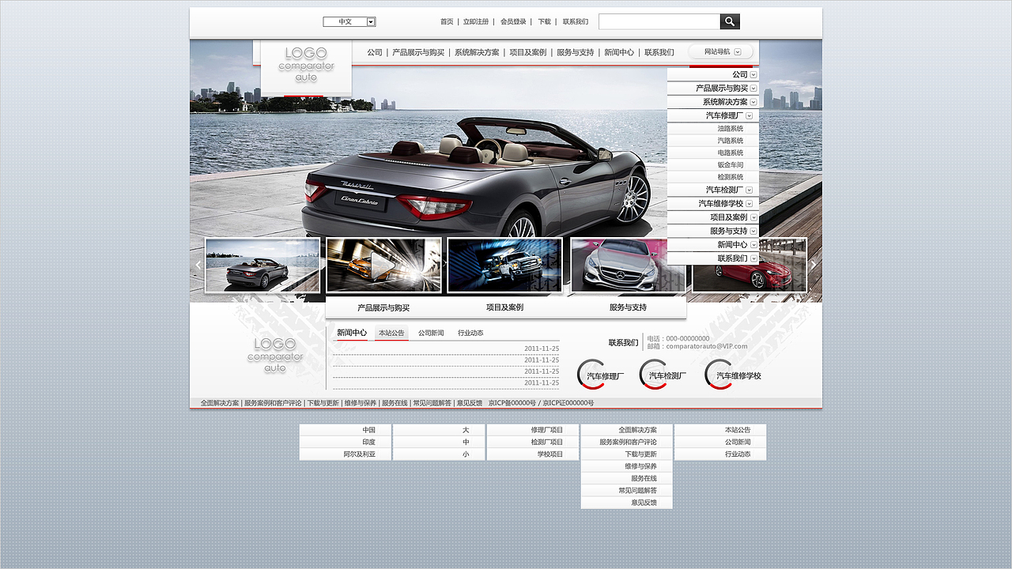The image size is (1012, 569).
Task: Expand 系统解决方案 in the navigation panel
Action: [753, 102]
